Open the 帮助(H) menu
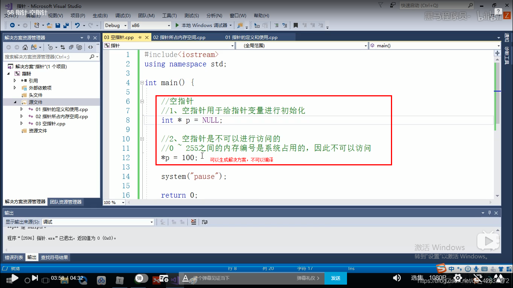This screenshot has height=288, width=513. pyautogui.click(x=261, y=16)
